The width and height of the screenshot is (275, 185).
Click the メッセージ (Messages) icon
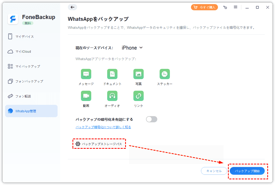pyautogui.click(x=86, y=74)
